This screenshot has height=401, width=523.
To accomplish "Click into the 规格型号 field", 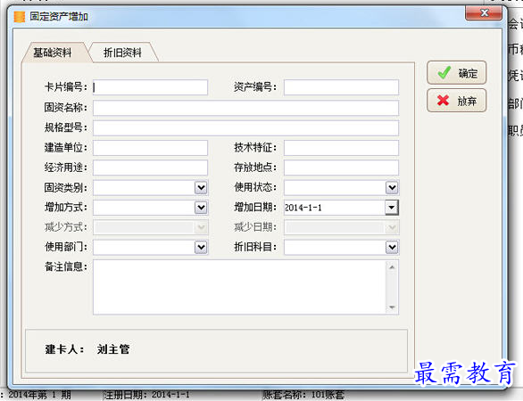I will click(245, 128).
